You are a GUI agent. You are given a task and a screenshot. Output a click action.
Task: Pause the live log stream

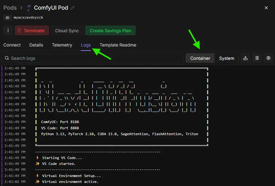click(257, 58)
